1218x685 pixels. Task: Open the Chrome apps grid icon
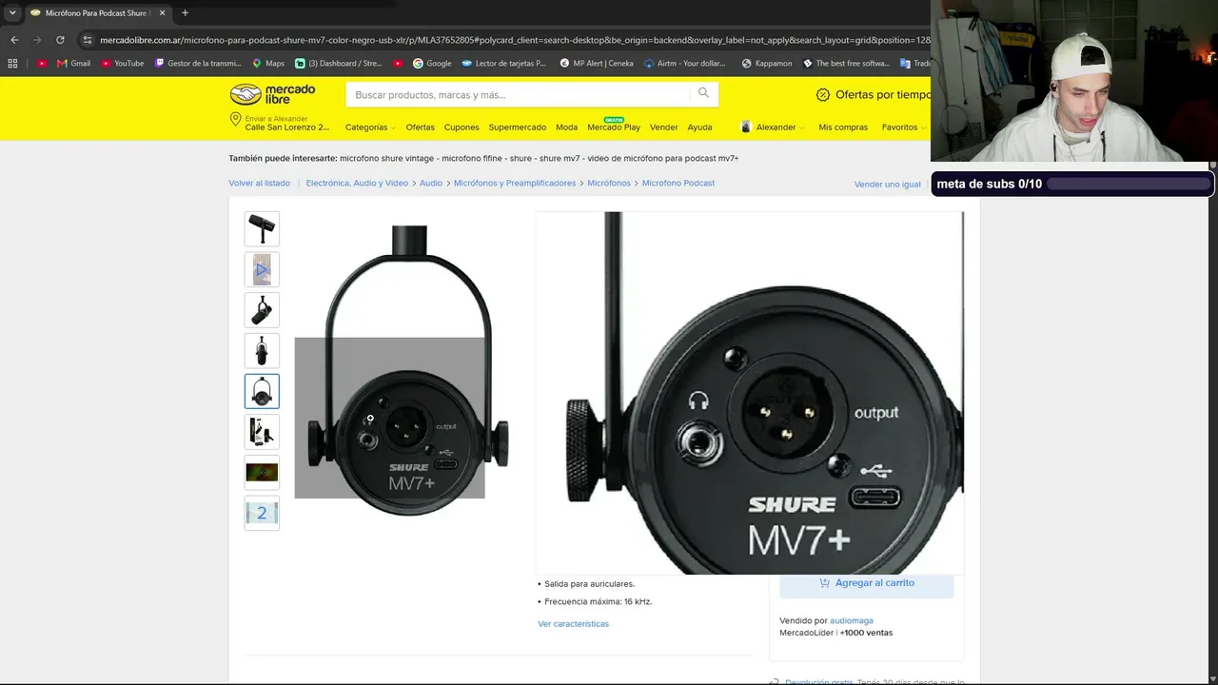(x=12, y=64)
